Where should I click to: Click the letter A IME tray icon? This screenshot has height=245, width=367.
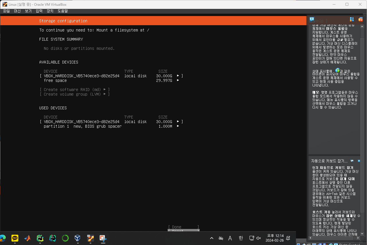230,238
